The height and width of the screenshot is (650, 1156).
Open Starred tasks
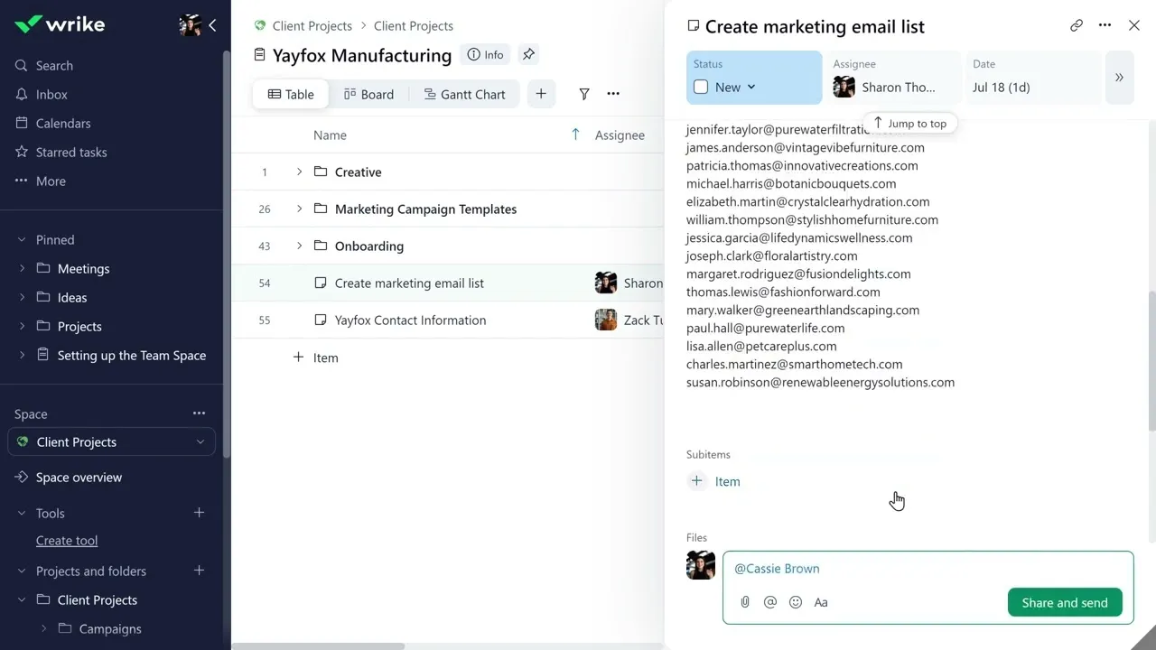pos(71,153)
